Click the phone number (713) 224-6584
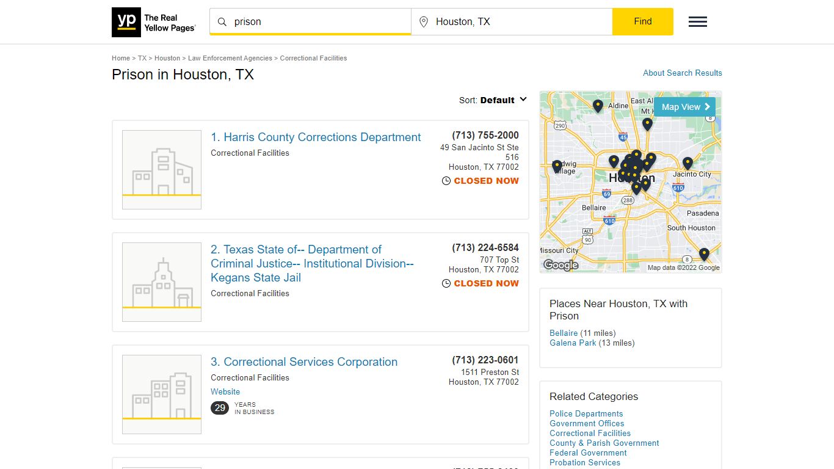Image resolution: width=834 pixels, height=469 pixels. tap(485, 248)
